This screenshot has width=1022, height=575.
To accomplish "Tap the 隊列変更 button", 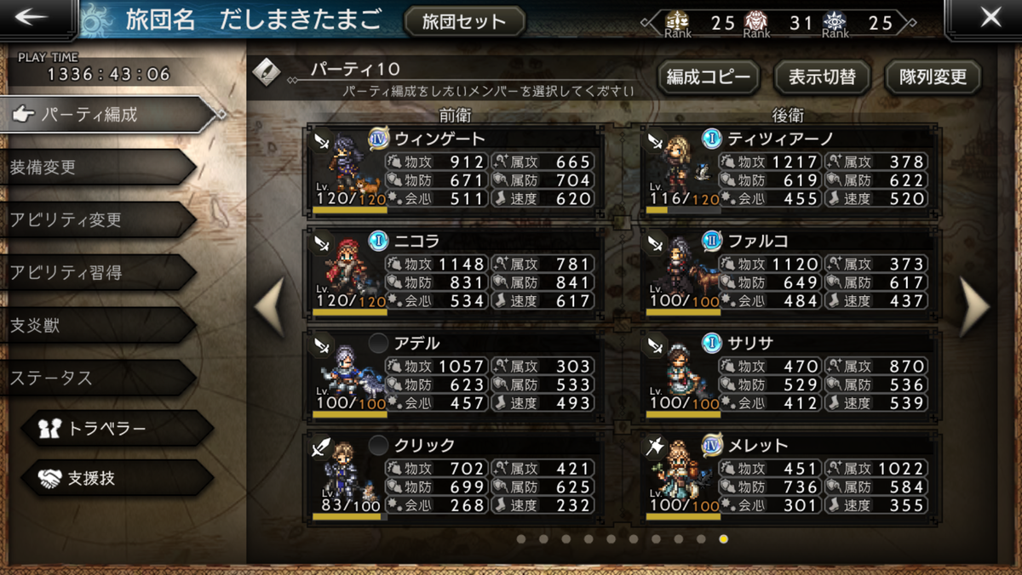I will point(933,77).
